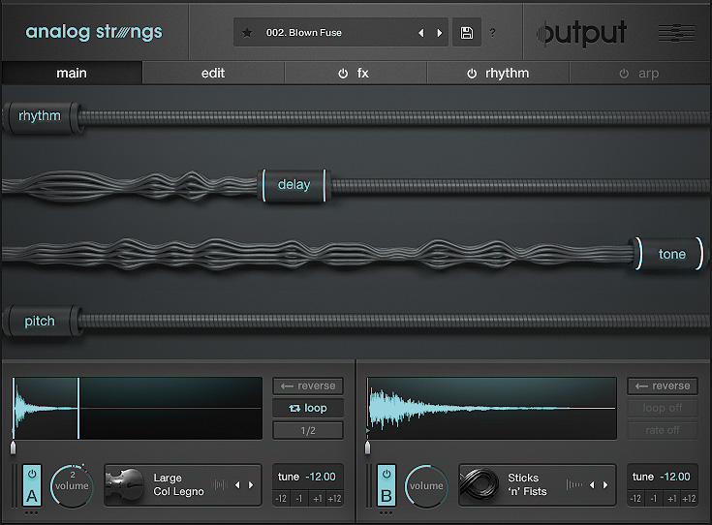Toggle loop off for layer B
This screenshot has width=712, height=525.
pos(663,409)
